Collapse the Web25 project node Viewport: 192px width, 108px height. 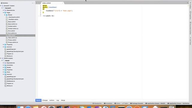point(2,61)
